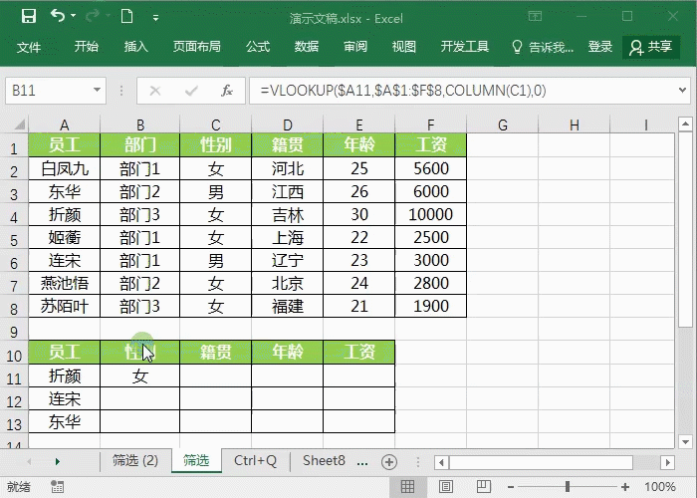Switch to the Sheet8 sheet tab
The height and width of the screenshot is (498, 697).
click(324, 460)
